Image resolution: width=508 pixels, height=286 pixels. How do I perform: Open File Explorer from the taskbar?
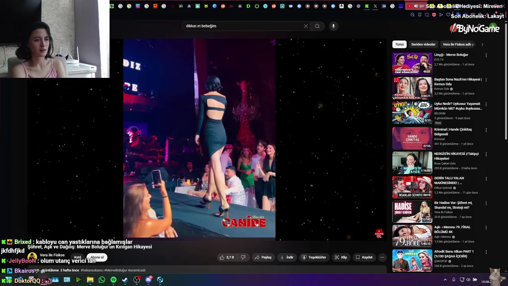[x=90, y=280]
